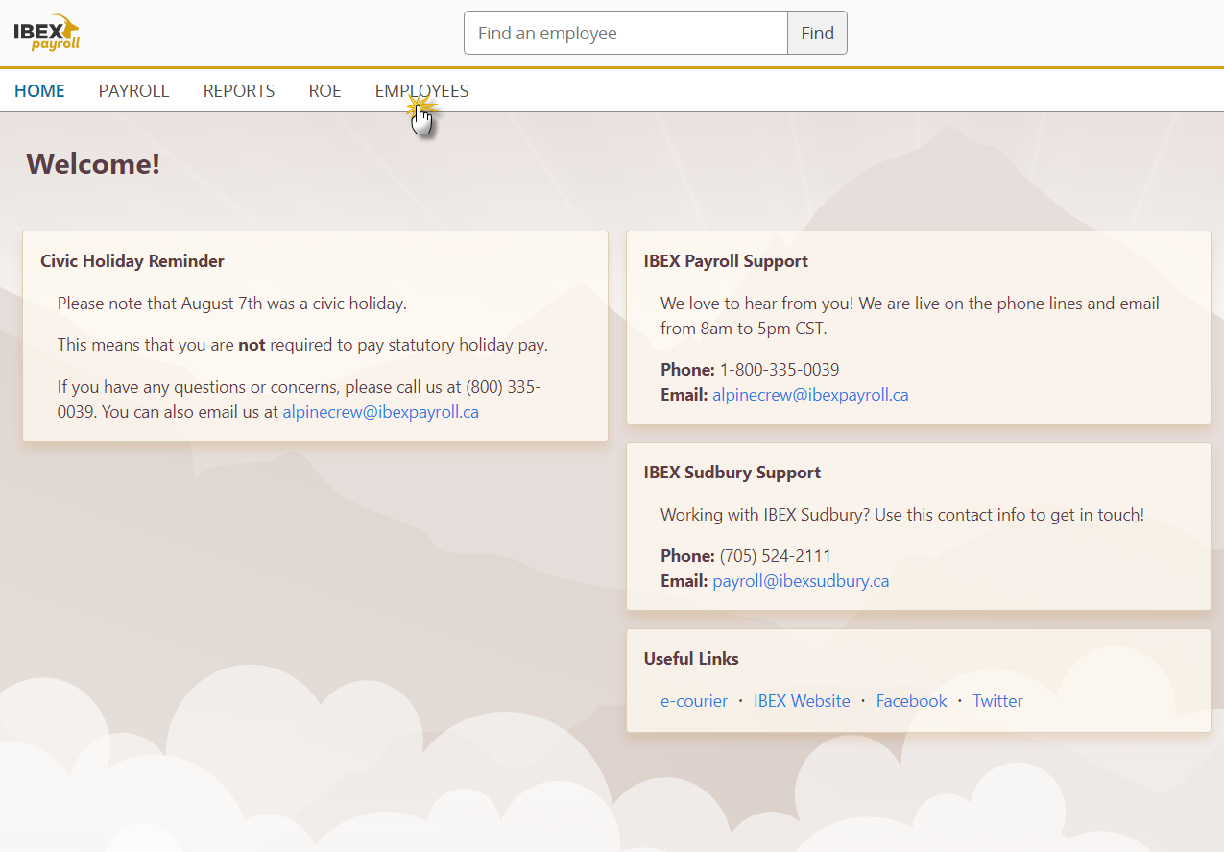
Task: Click the payroll@ibexsudbury.ca email link
Action: (801, 581)
